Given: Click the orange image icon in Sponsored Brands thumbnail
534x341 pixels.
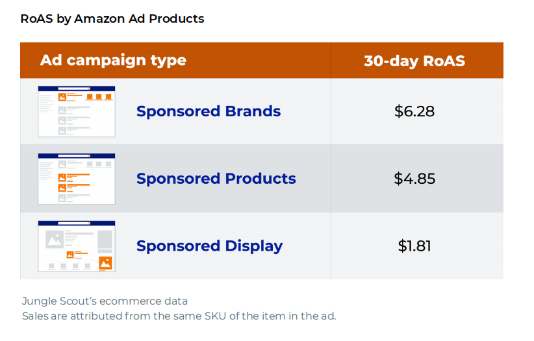Looking at the screenshot, I should tap(62, 97).
